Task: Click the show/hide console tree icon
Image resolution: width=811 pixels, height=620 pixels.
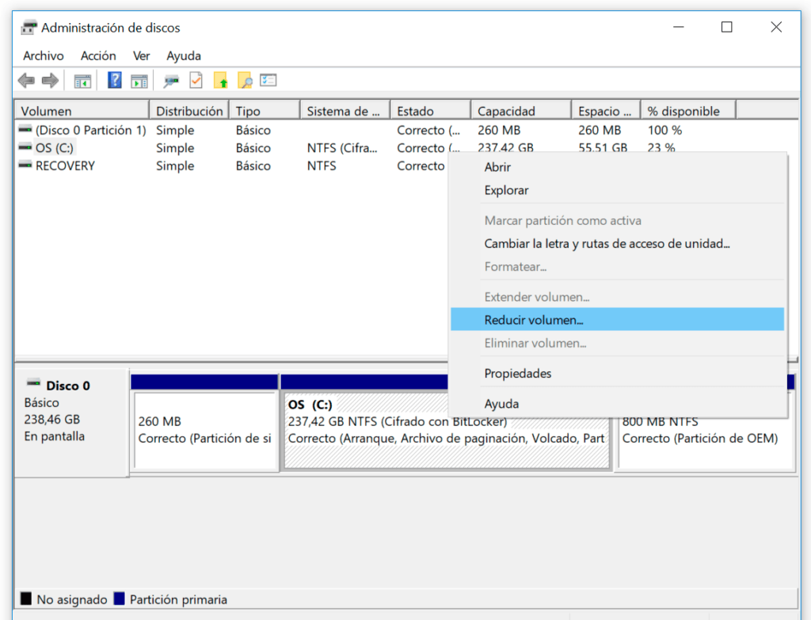Action: (x=82, y=80)
